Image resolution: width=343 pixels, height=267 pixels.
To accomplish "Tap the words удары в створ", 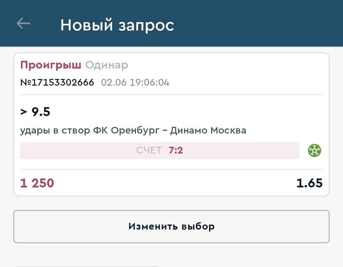I will 55,130.
